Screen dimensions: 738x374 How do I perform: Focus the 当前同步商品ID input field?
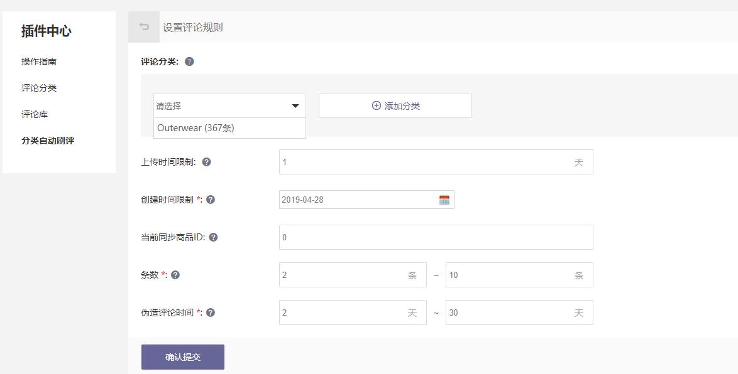point(436,237)
